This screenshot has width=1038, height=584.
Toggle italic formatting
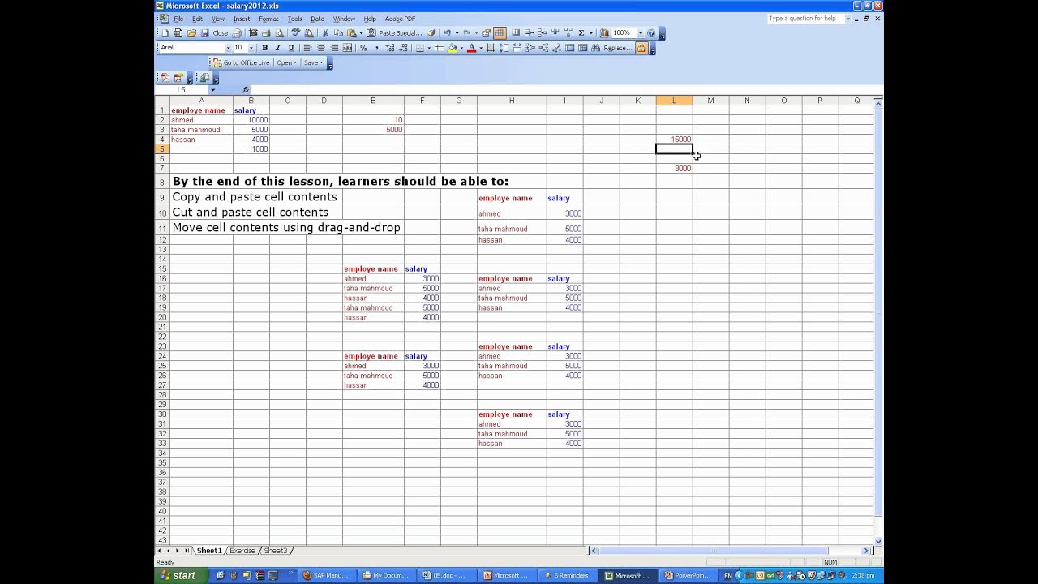coord(277,48)
